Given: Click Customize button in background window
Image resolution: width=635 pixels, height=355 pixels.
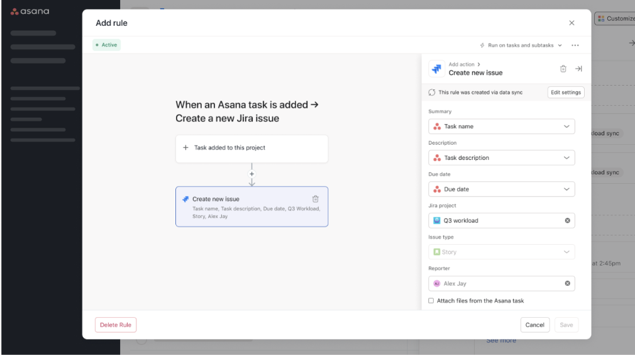Looking at the screenshot, I should (615, 19).
